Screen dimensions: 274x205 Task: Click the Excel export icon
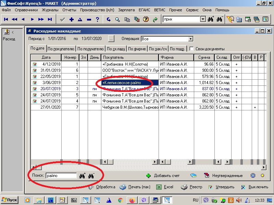pos(159,187)
